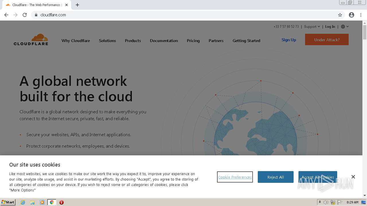Click the Windows Start button
This screenshot has width=367, height=206.
point(8,202)
